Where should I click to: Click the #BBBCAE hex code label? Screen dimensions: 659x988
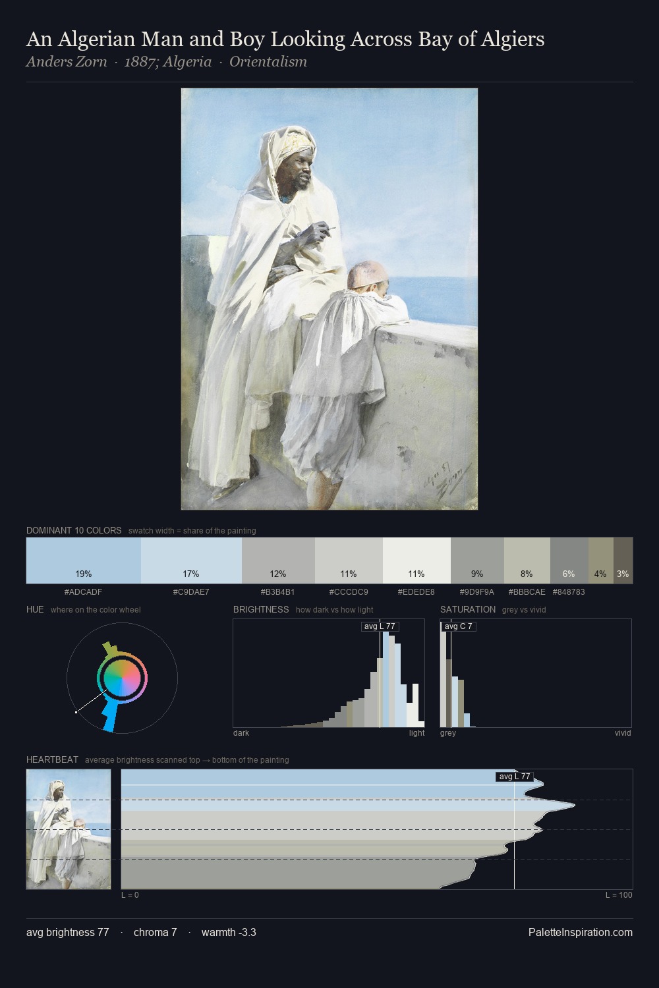[527, 592]
